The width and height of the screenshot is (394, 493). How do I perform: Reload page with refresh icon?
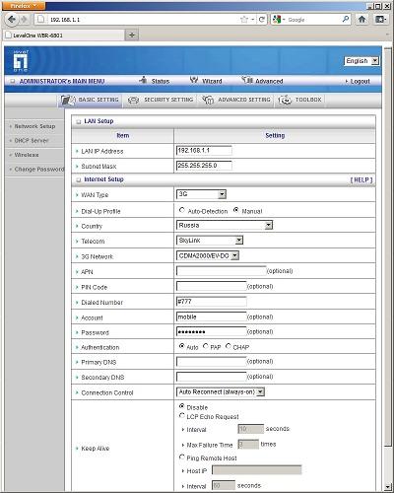(262, 20)
